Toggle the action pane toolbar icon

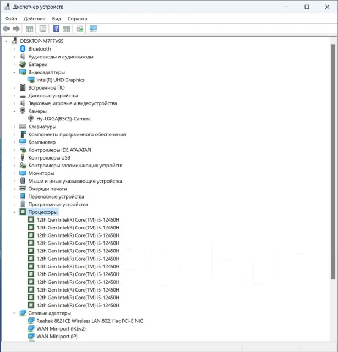(x=66, y=29)
